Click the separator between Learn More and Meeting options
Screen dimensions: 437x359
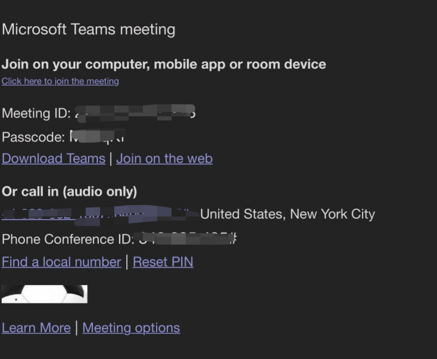click(x=77, y=328)
